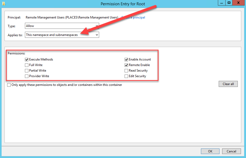This screenshot has width=246, height=158.
Task: Enable the Full Write permission
Action: (27, 65)
